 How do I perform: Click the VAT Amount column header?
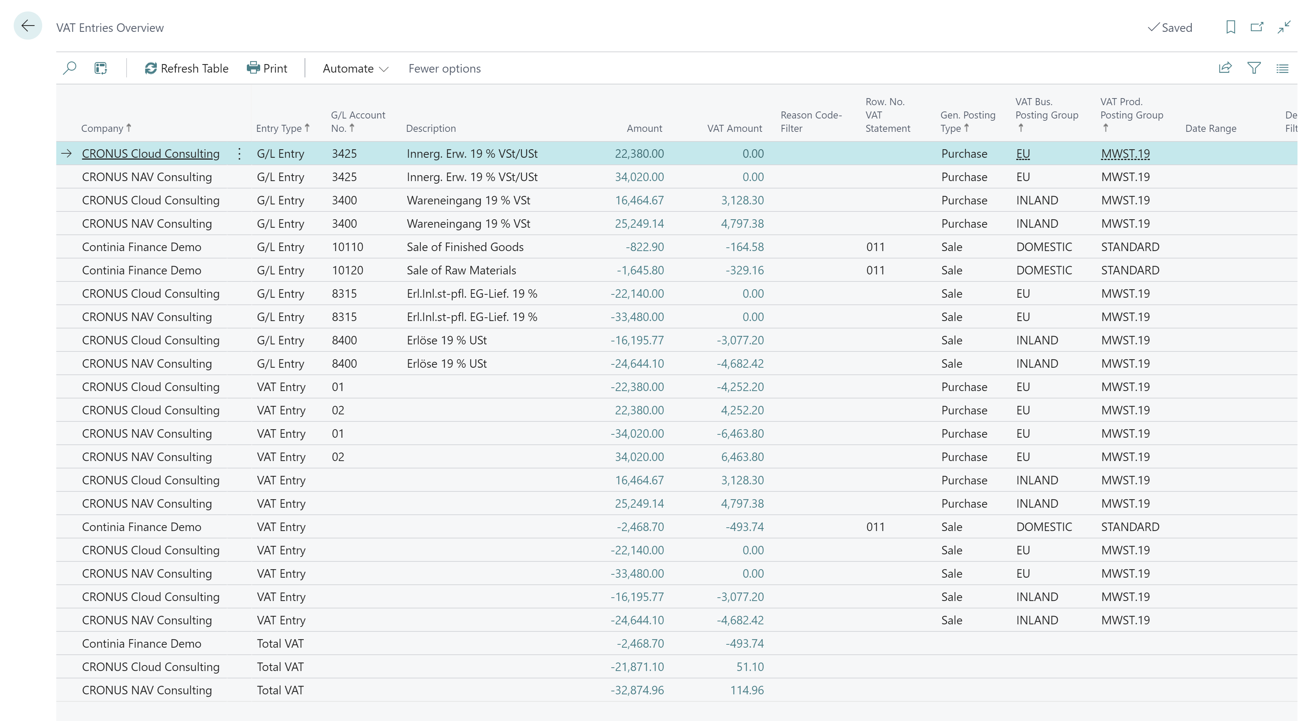734,128
